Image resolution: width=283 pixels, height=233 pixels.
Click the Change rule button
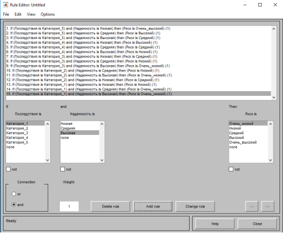[195, 206]
